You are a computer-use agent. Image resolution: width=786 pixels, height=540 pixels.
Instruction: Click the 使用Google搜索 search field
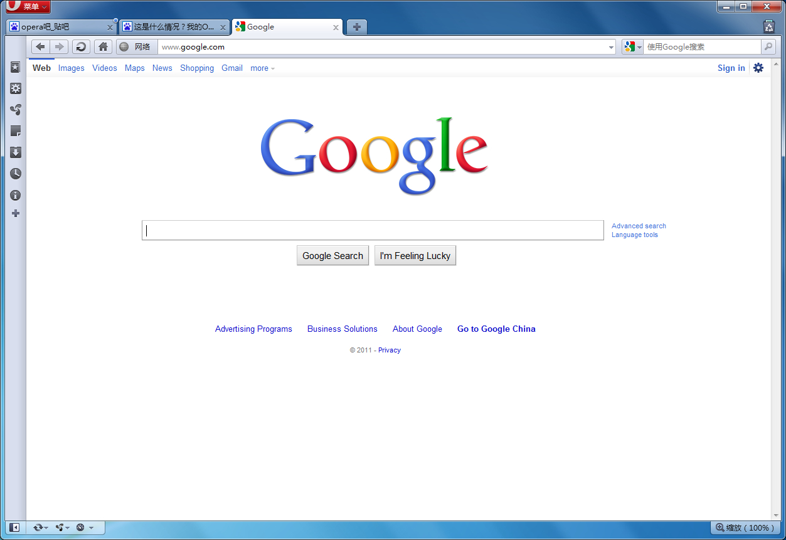tap(702, 47)
